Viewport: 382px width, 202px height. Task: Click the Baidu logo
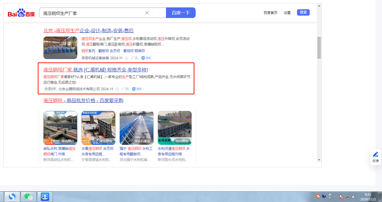[21, 13]
